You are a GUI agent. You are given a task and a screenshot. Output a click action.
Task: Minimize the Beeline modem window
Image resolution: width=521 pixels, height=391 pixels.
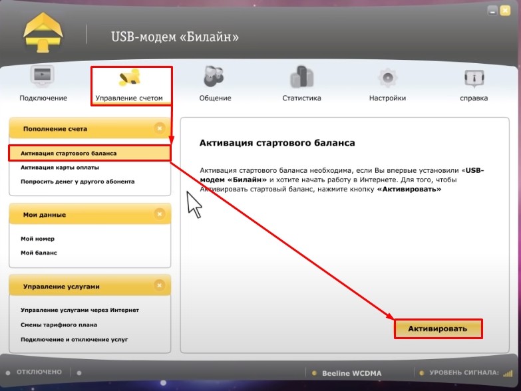tap(492, 11)
